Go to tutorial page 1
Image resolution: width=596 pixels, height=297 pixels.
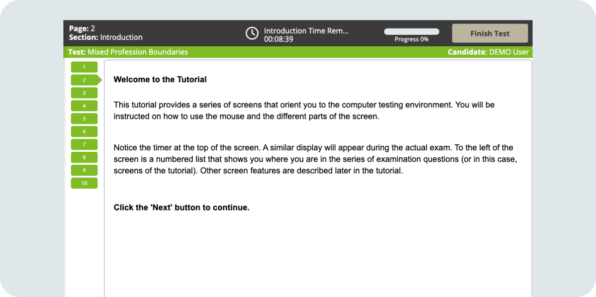[x=84, y=67]
